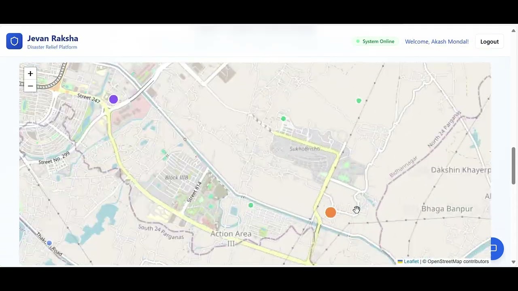518x291 pixels.
Task: Open OpenStreetMap contributors link
Action: pyautogui.click(x=458, y=261)
